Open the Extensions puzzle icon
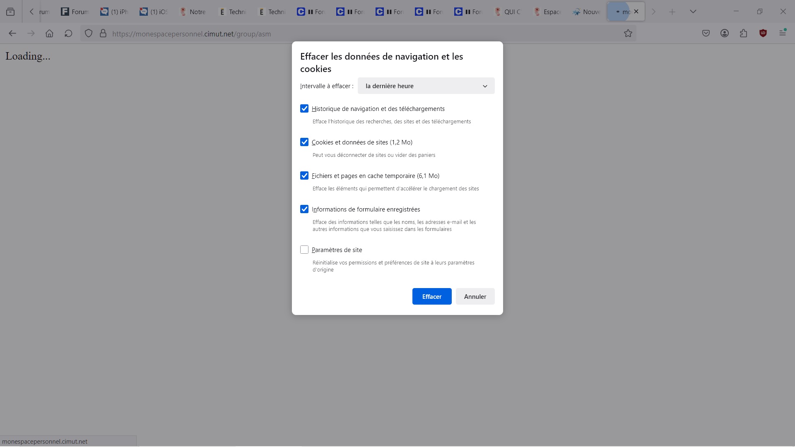This screenshot has height=447, width=795. (x=744, y=34)
